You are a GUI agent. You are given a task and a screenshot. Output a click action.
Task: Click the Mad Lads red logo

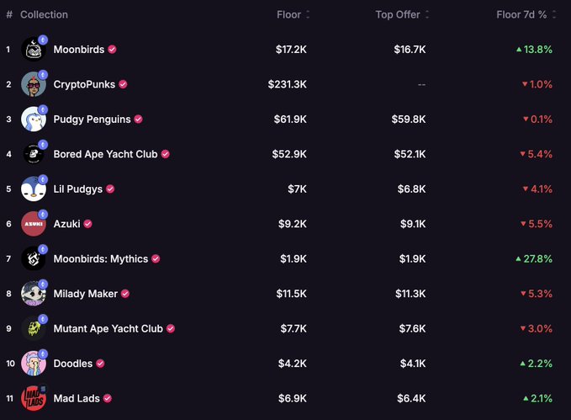coord(34,398)
